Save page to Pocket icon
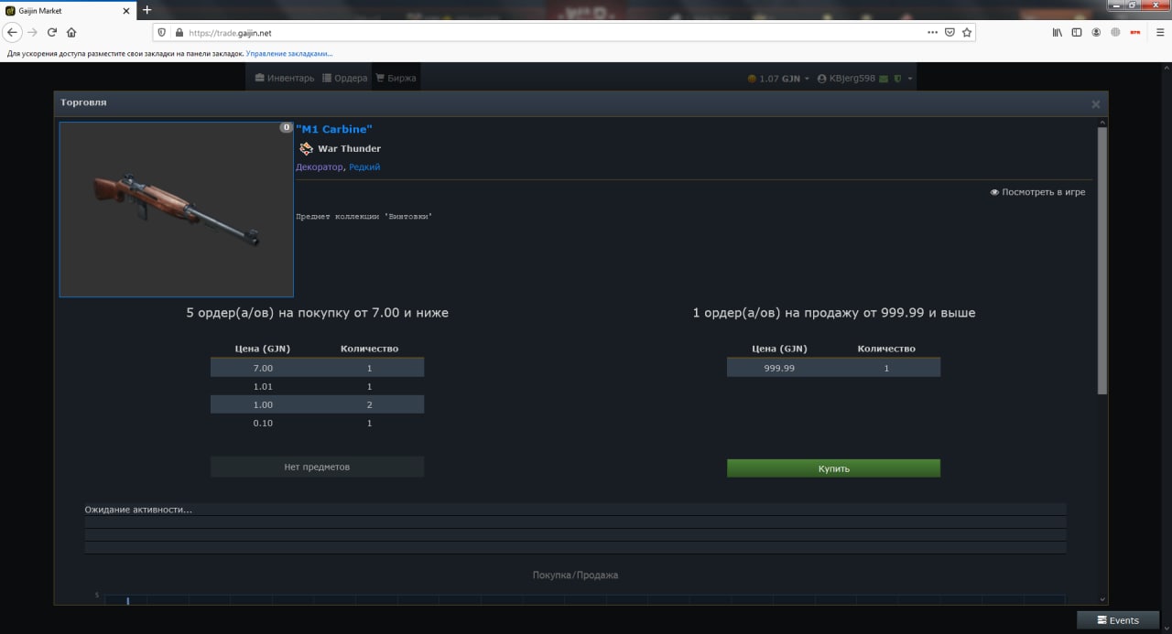 click(x=950, y=32)
